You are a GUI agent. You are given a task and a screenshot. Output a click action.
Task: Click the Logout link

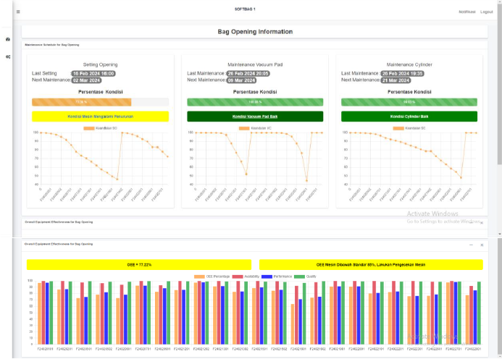coord(486,12)
